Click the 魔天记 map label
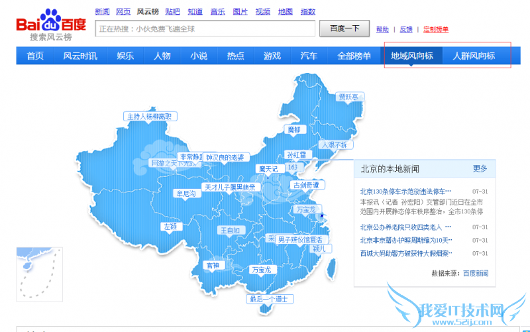530x332 pixels. point(269,169)
